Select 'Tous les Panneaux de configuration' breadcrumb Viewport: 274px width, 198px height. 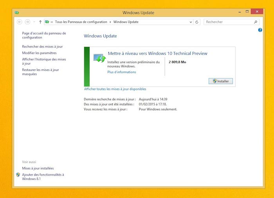tap(81, 22)
